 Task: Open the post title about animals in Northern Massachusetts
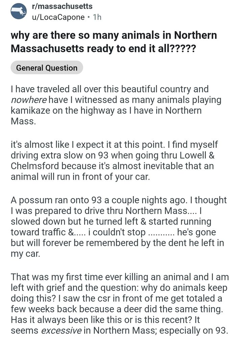(x=114, y=42)
